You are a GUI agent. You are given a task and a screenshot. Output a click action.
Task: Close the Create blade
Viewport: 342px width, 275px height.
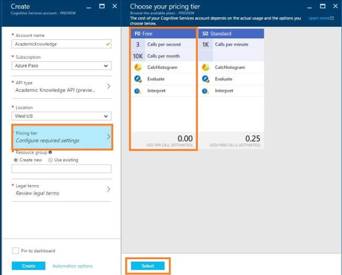tap(115, 6)
